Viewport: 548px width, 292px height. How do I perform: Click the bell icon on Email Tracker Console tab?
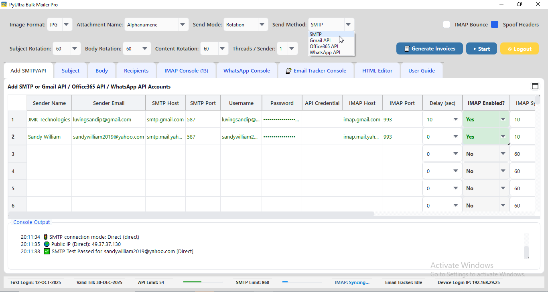coord(288,70)
